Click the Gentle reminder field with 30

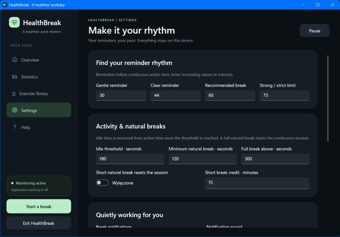[x=121, y=95]
